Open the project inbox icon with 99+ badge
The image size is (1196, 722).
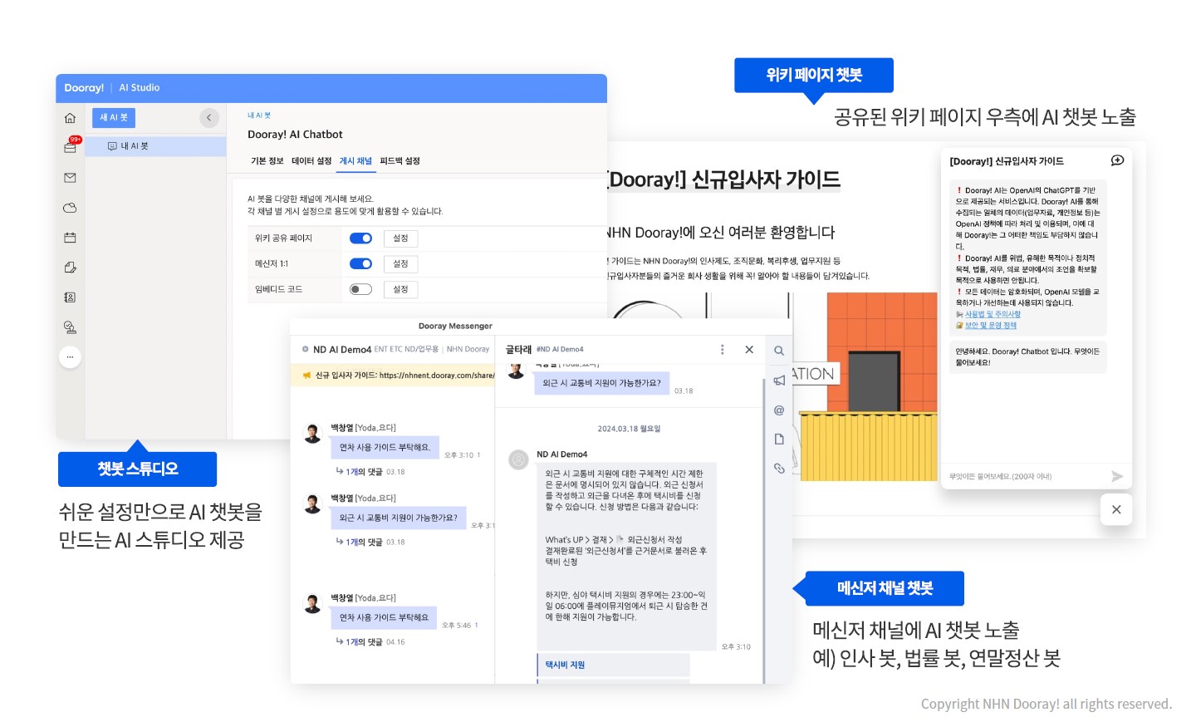pyautogui.click(x=70, y=147)
